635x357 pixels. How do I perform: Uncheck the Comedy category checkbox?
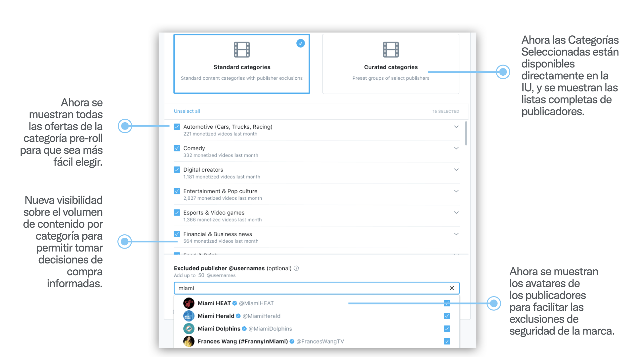(x=177, y=148)
